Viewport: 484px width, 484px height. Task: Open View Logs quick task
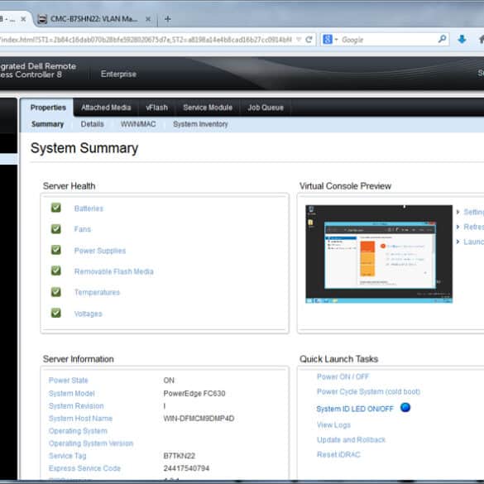pos(333,425)
